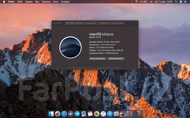Click the Bluetooth status icon in menu bar
This screenshot has width=190, height=118.
[x=132, y=2]
